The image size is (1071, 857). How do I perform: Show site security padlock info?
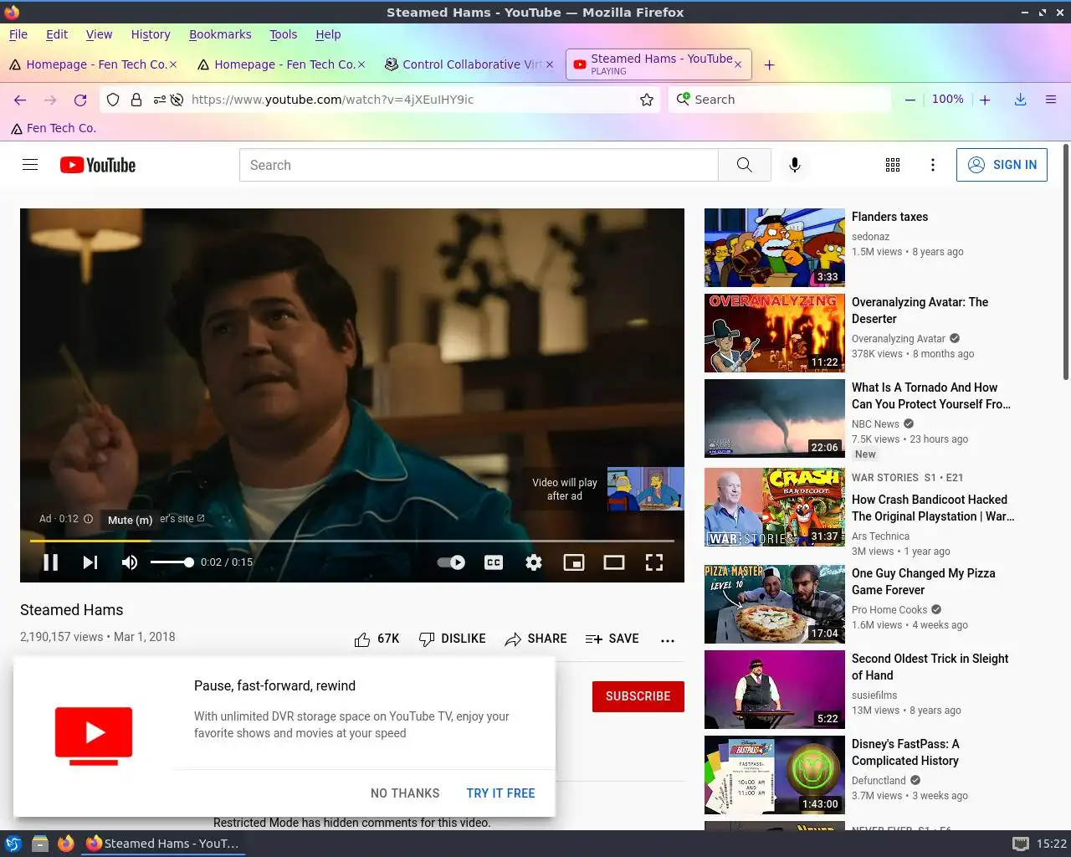click(136, 100)
